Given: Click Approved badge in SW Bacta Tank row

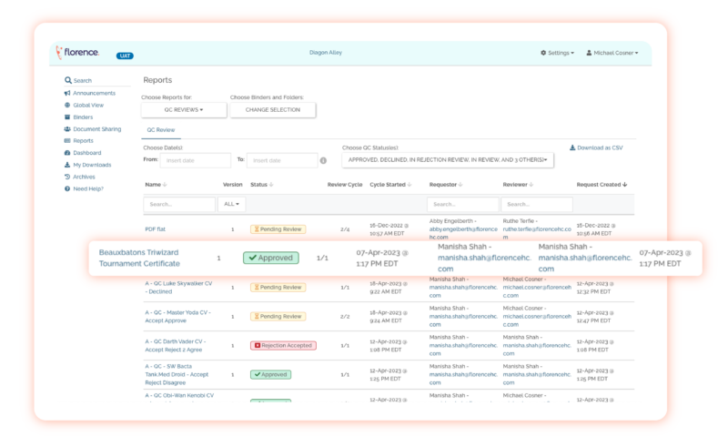Looking at the screenshot, I should (x=270, y=374).
